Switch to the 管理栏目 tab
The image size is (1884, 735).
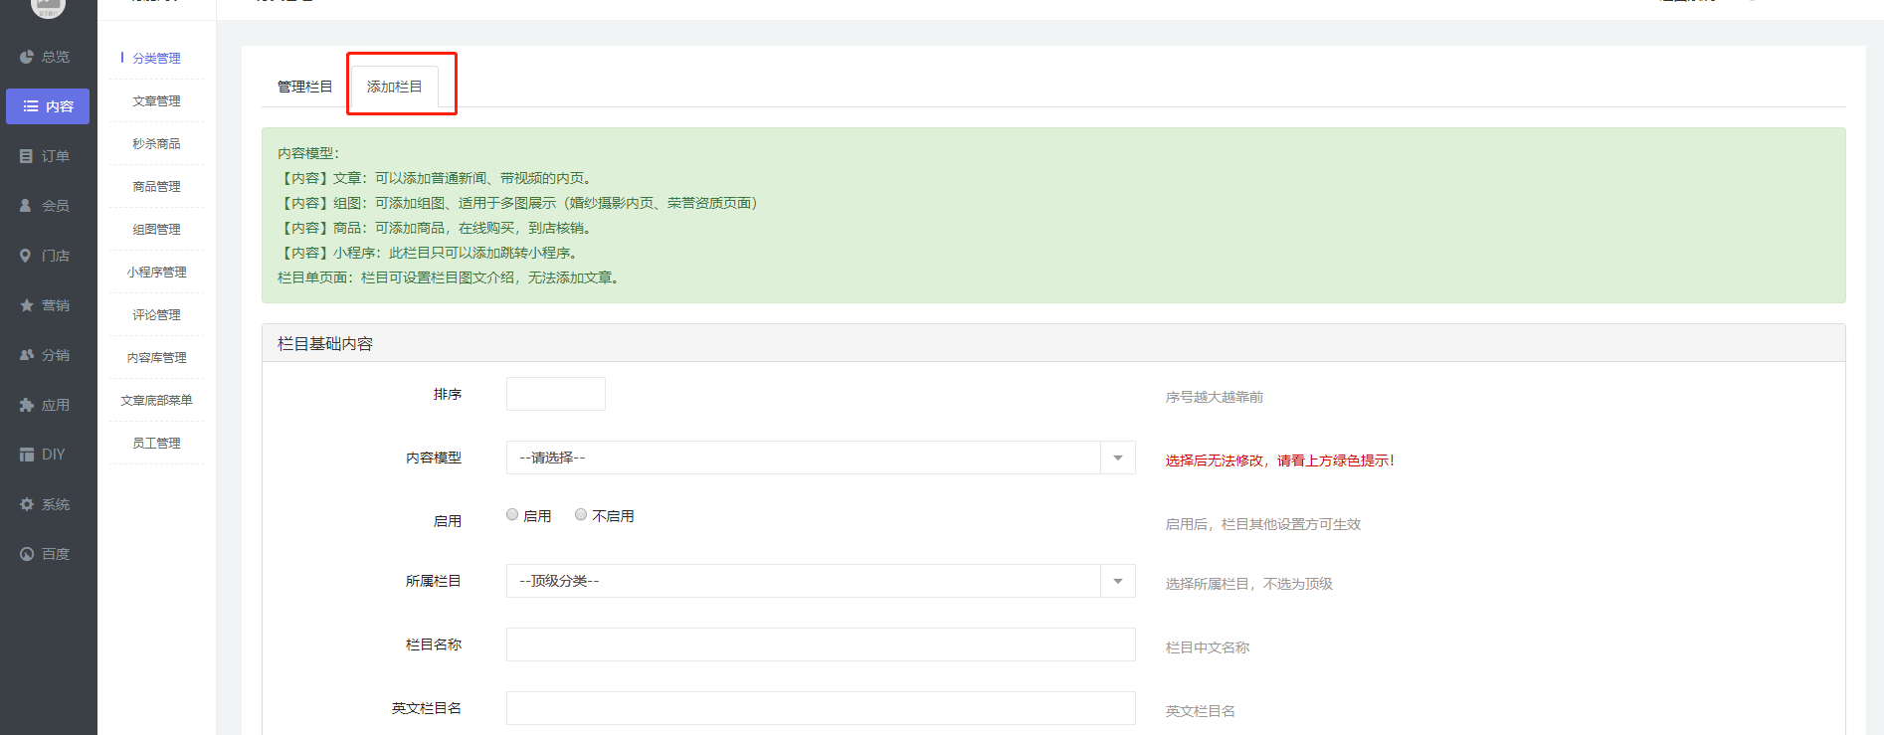point(305,87)
